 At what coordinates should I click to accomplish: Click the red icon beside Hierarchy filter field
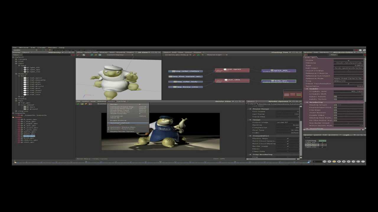73,55
